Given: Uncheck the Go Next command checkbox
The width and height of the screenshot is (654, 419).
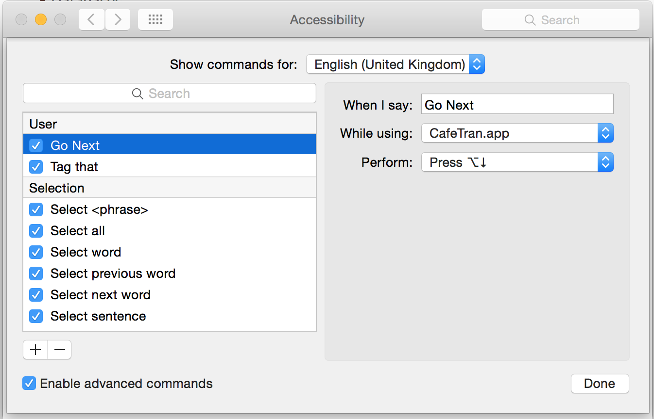Looking at the screenshot, I should click(36, 145).
